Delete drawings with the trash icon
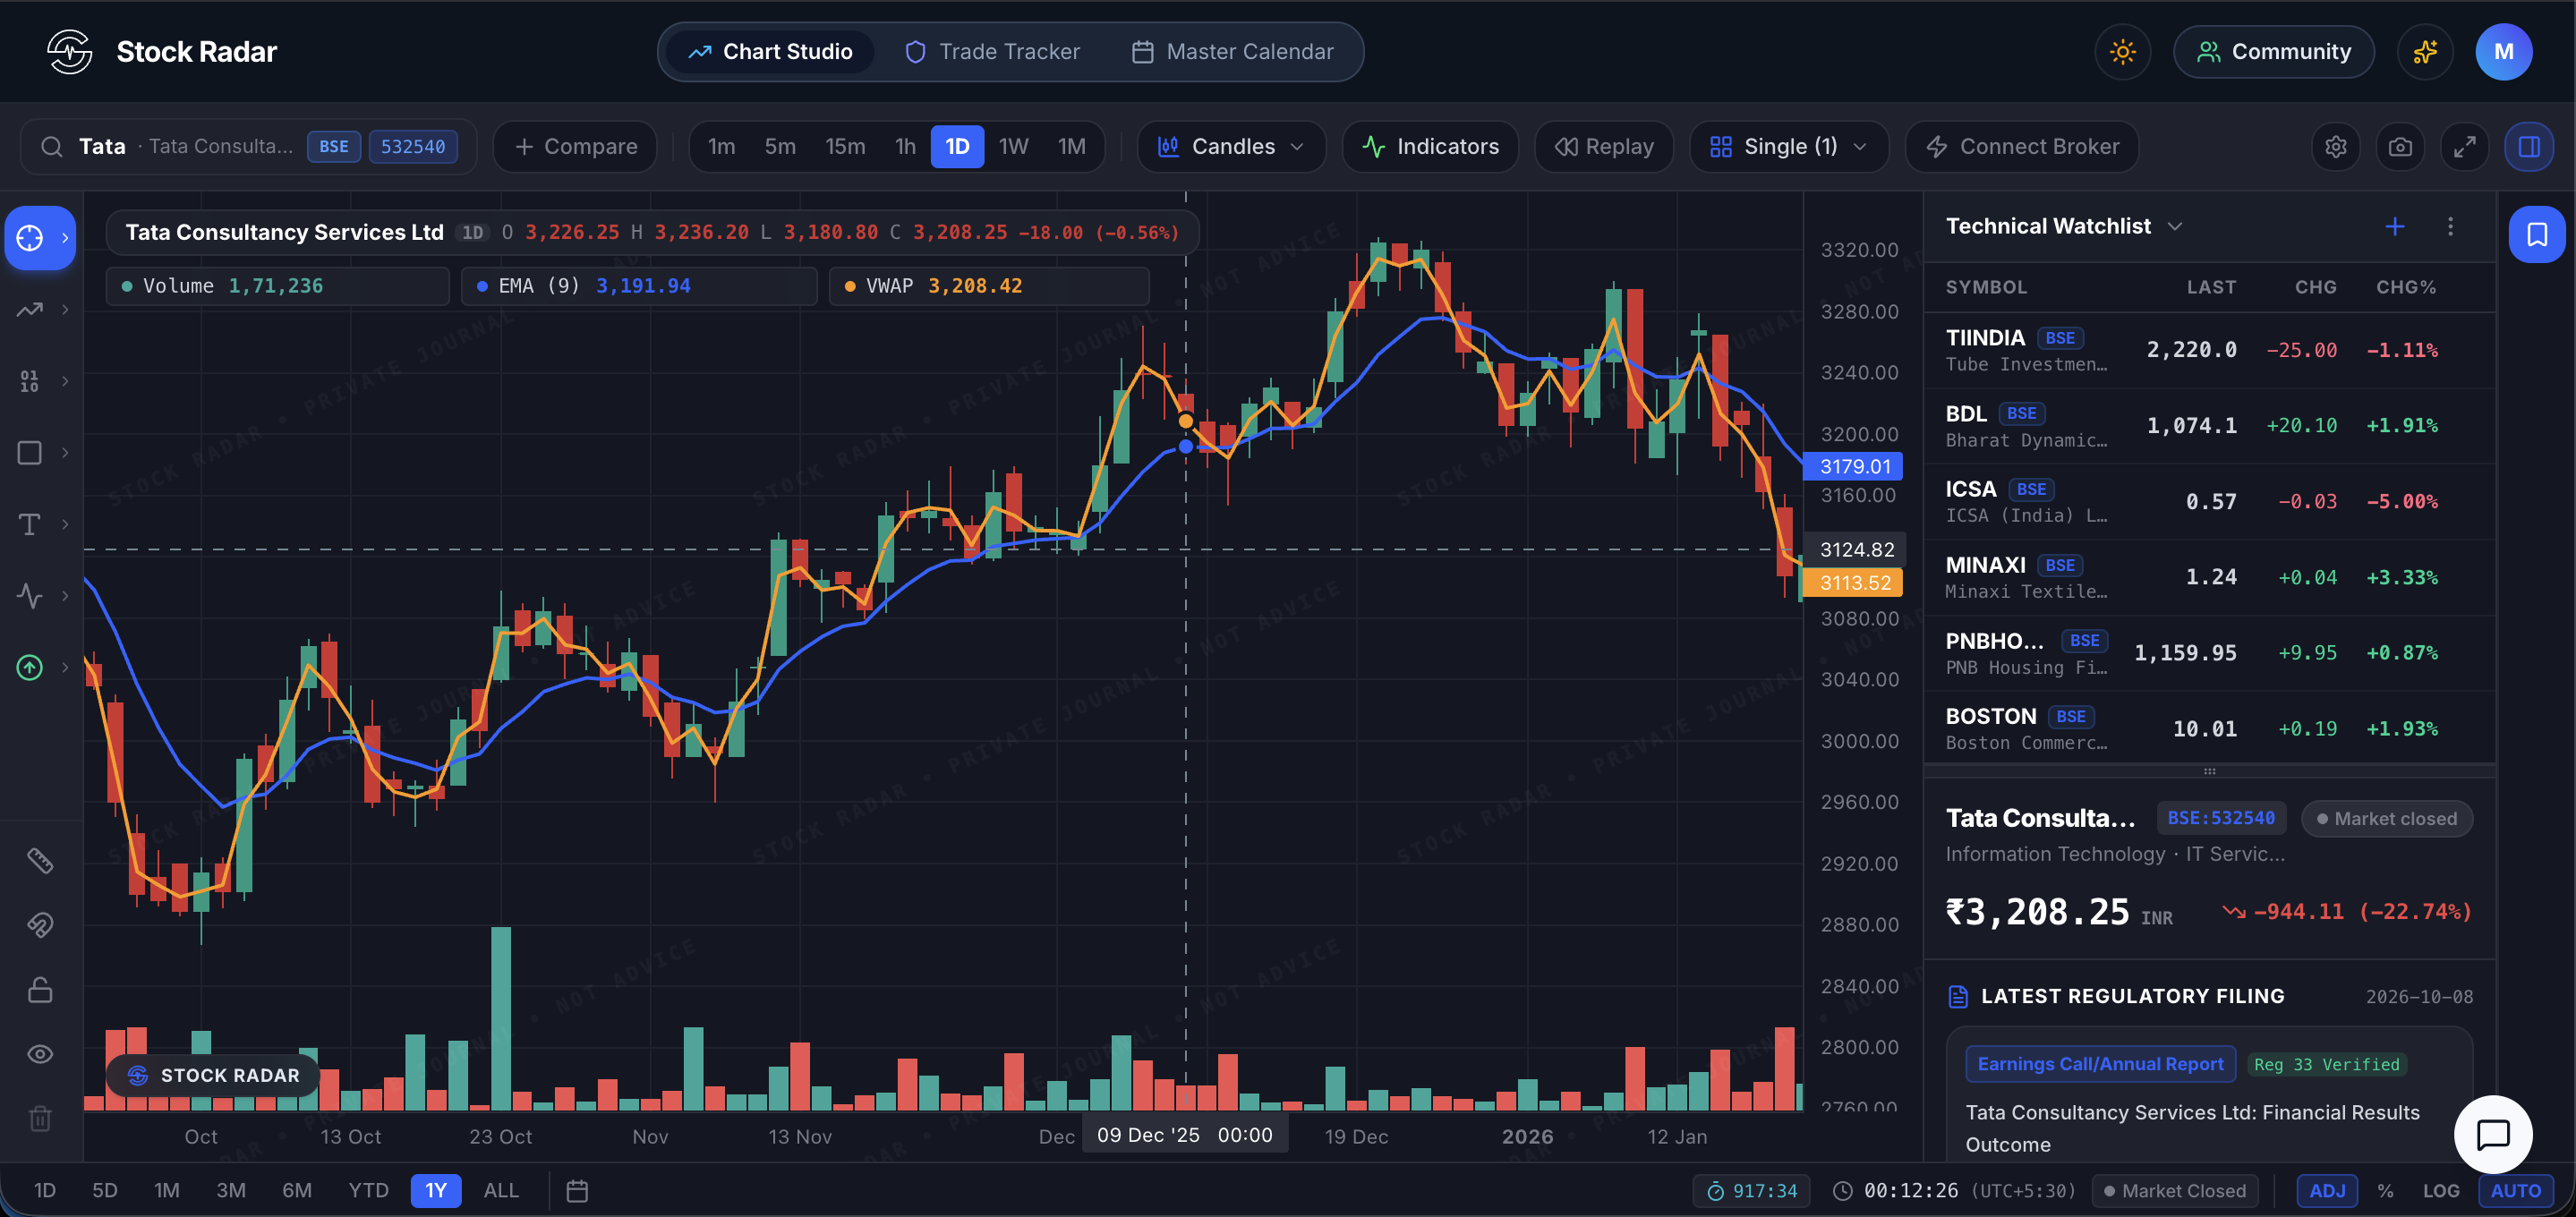Image resolution: width=2576 pixels, height=1217 pixels. pos(40,1118)
